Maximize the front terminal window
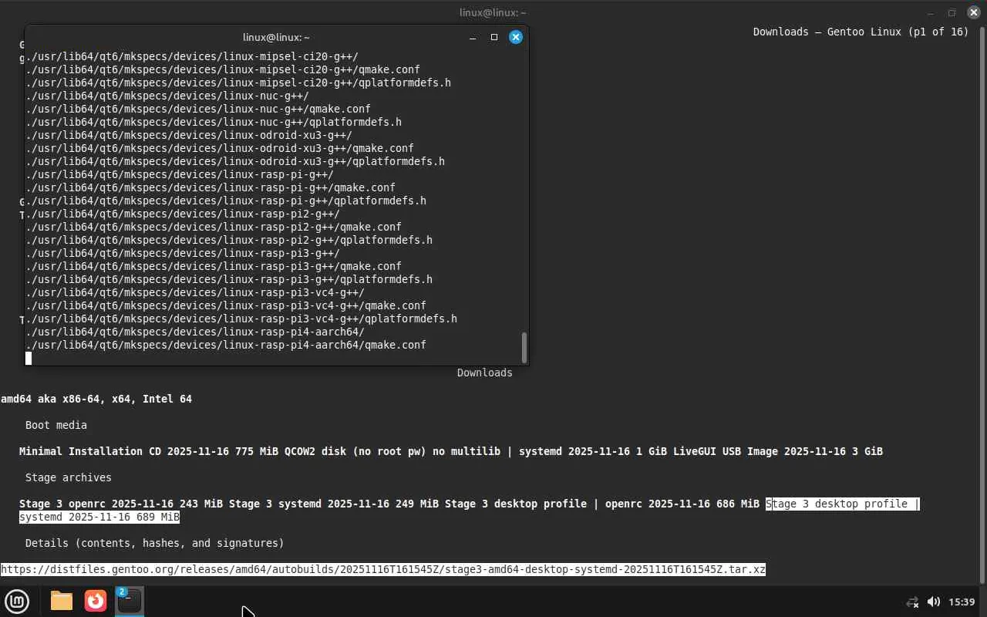 pyautogui.click(x=494, y=37)
